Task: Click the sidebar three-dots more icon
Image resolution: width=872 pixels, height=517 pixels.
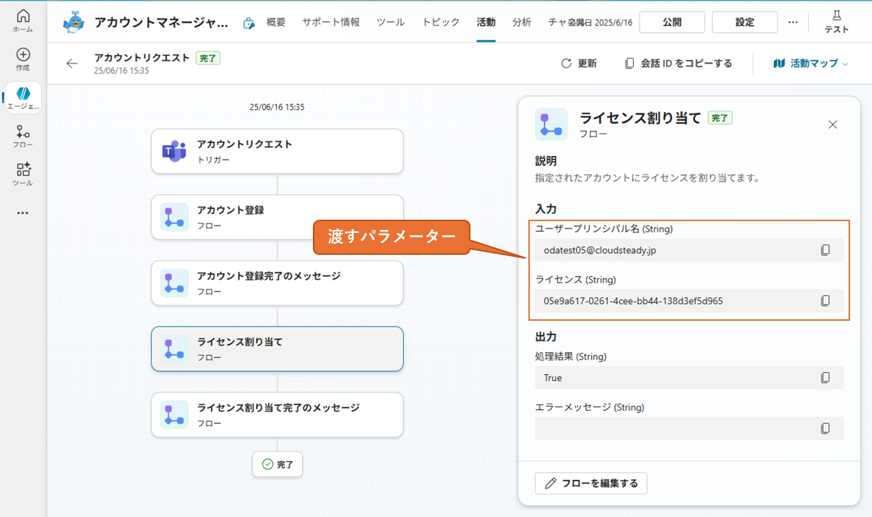Action: coord(22,213)
